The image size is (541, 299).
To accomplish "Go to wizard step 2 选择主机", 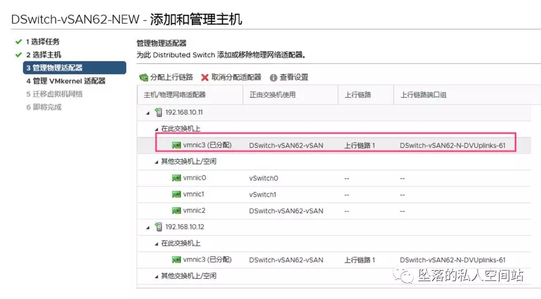I will coord(44,55).
